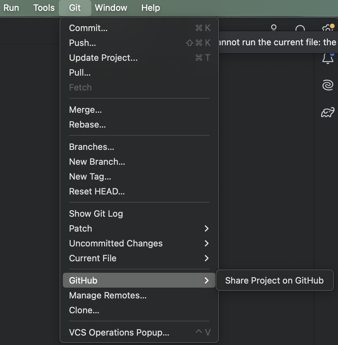Image resolution: width=338 pixels, height=345 pixels.
Task: Click Push... in the Git menu
Action: pos(82,43)
